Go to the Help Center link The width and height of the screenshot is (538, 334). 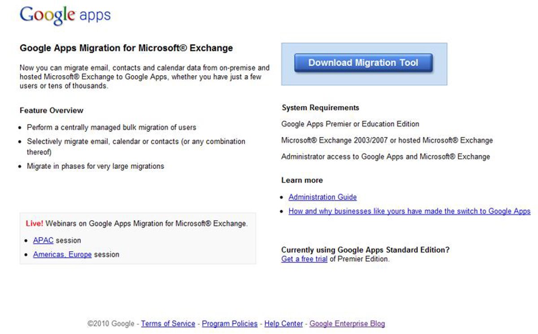coord(283,323)
